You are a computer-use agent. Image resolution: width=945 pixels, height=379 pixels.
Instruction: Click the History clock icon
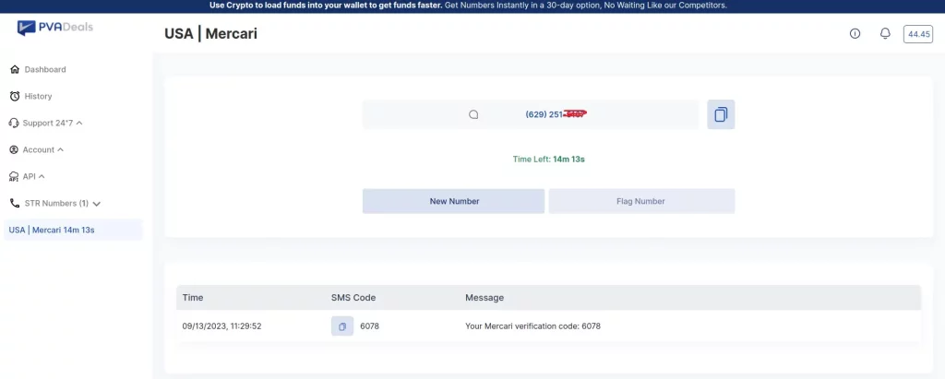click(15, 97)
